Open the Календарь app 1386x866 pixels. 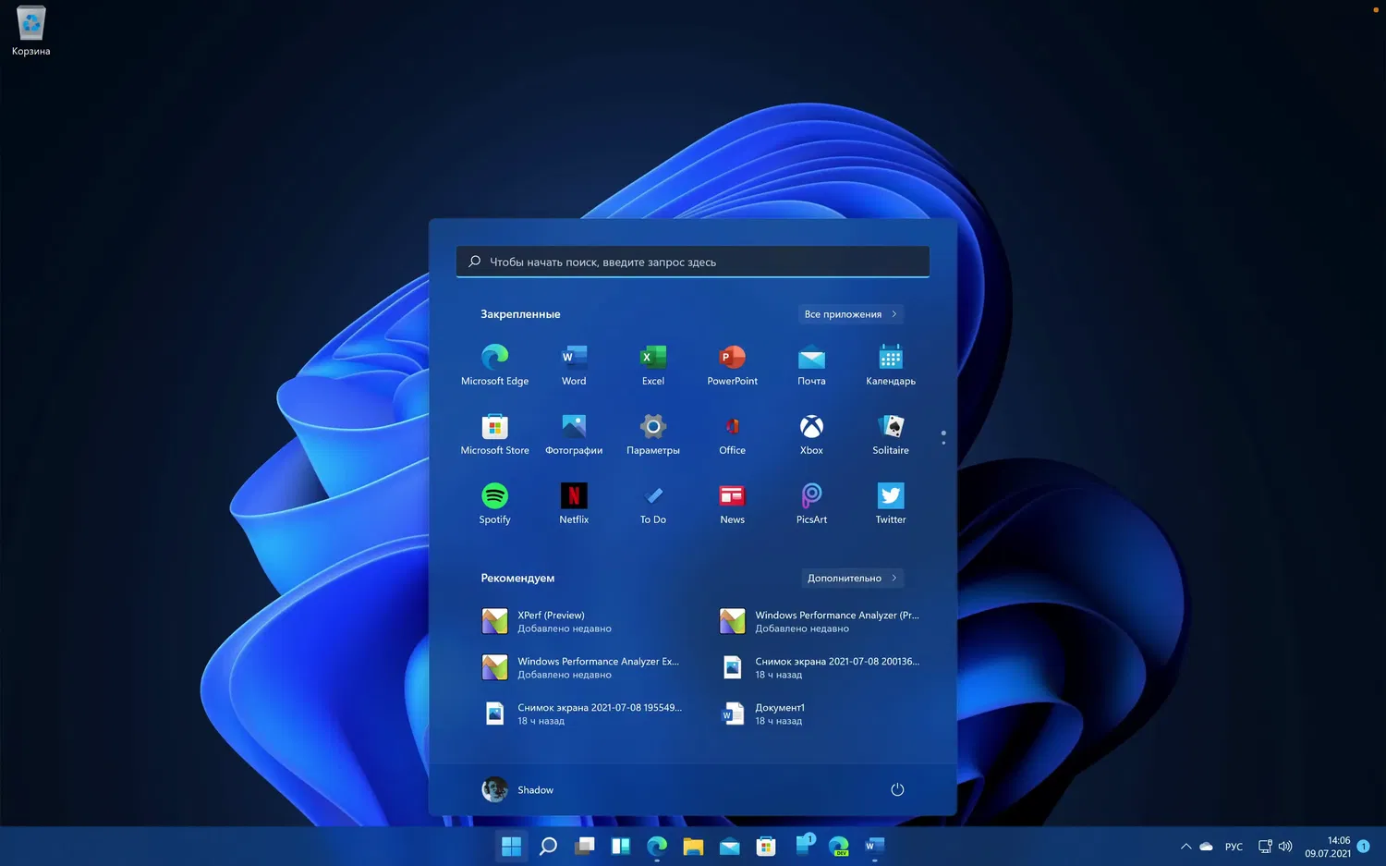[891, 364]
